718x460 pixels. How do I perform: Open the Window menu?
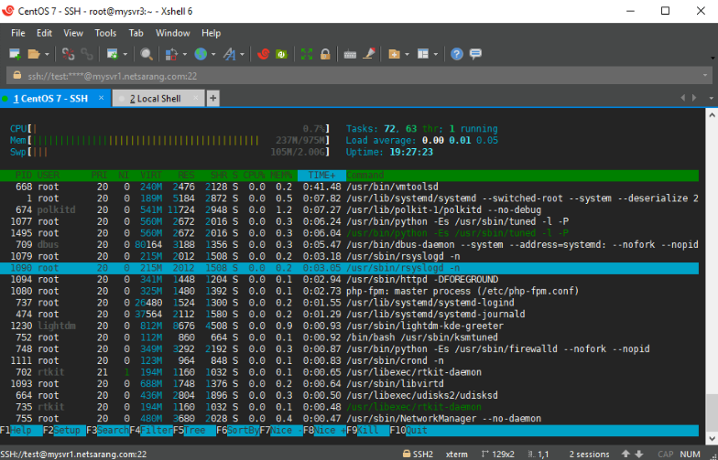pyautogui.click(x=172, y=33)
